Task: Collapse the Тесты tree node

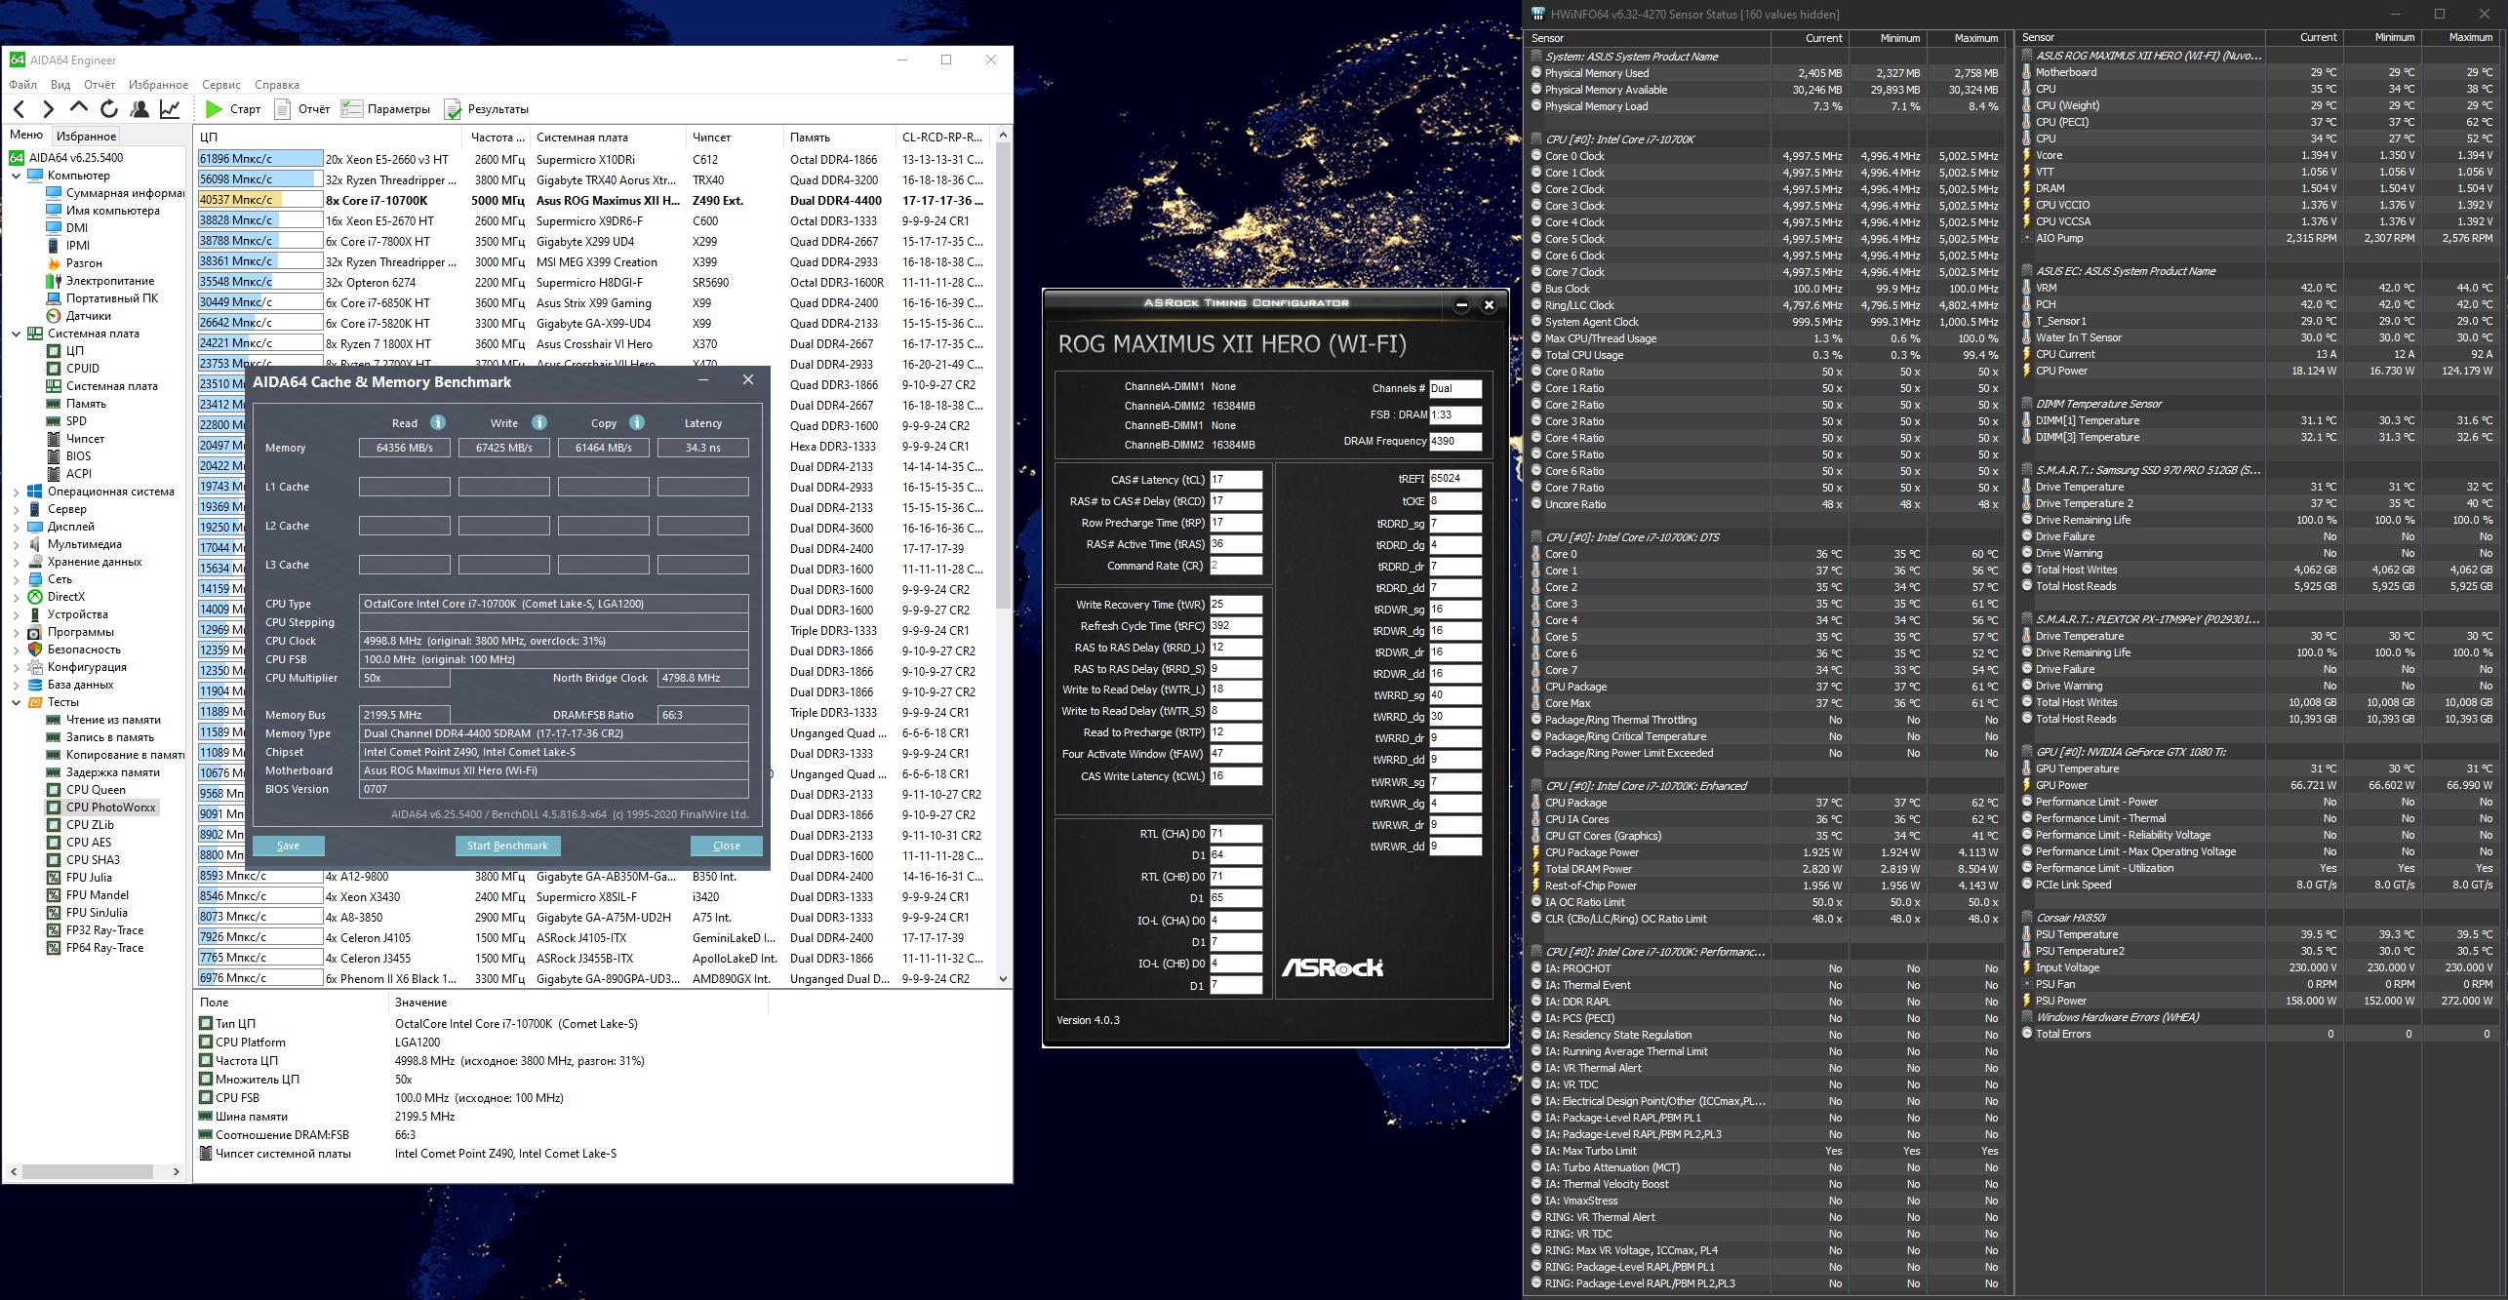Action: 16,702
